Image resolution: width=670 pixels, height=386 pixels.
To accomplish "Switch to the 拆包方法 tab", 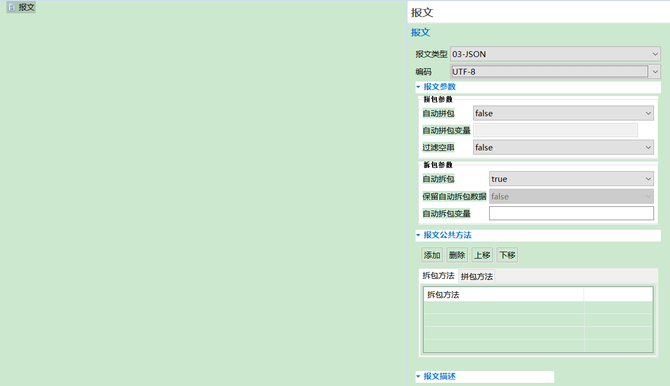I will [438, 276].
